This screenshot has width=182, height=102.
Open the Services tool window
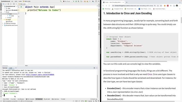[55, 99]
